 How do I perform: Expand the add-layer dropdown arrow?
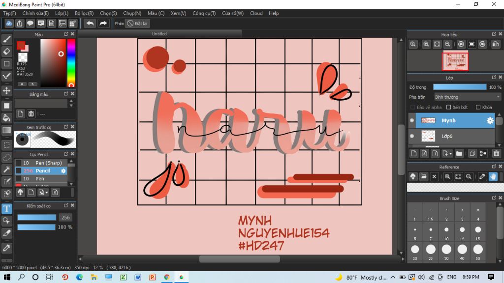(x=450, y=154)
